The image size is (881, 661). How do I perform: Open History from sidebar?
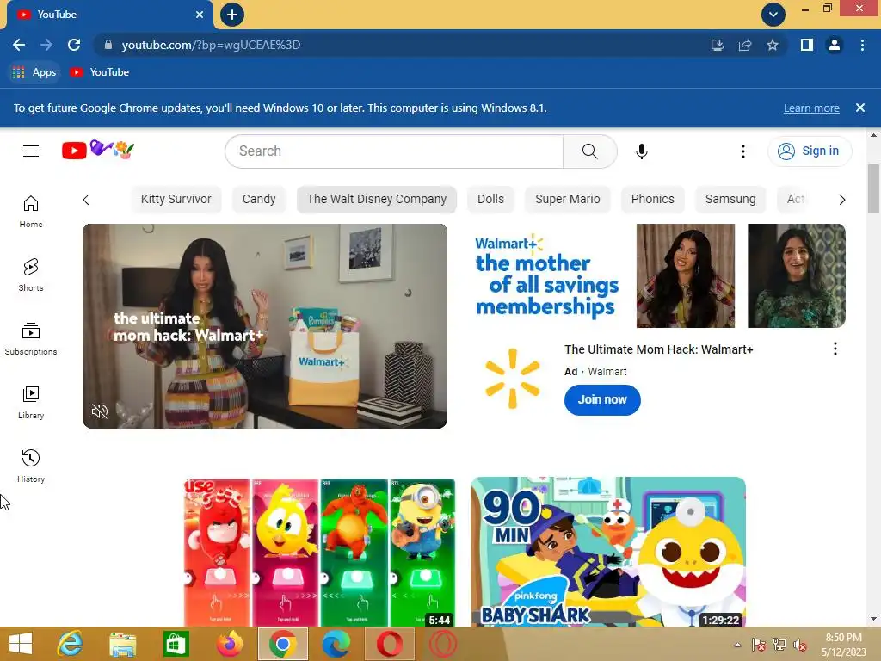point(31,466)
